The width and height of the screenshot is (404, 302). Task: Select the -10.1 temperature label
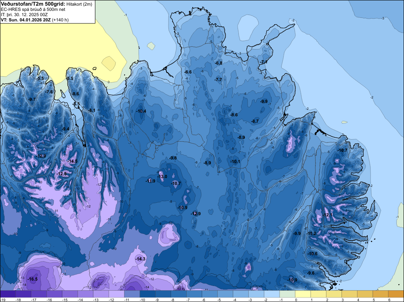(235, 161)
